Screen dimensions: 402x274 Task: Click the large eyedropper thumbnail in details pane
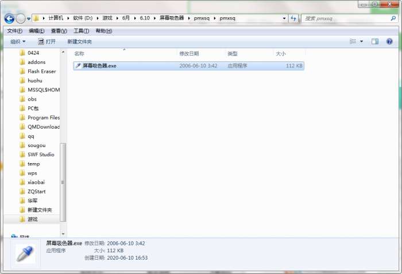click(25, 254)
